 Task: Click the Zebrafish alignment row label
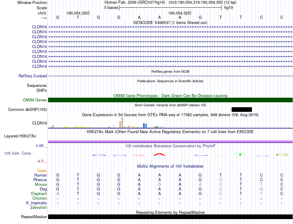pos(39,208)
